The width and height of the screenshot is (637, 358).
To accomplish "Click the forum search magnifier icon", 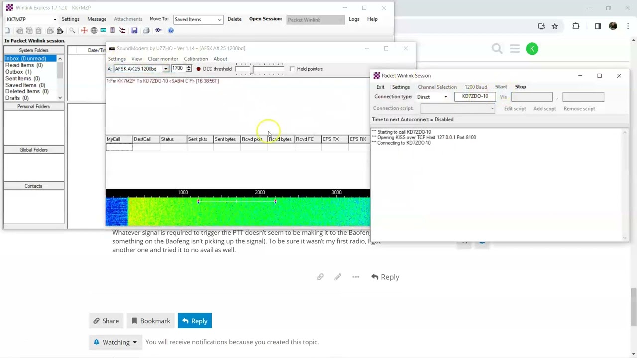I will click(497, 48).
